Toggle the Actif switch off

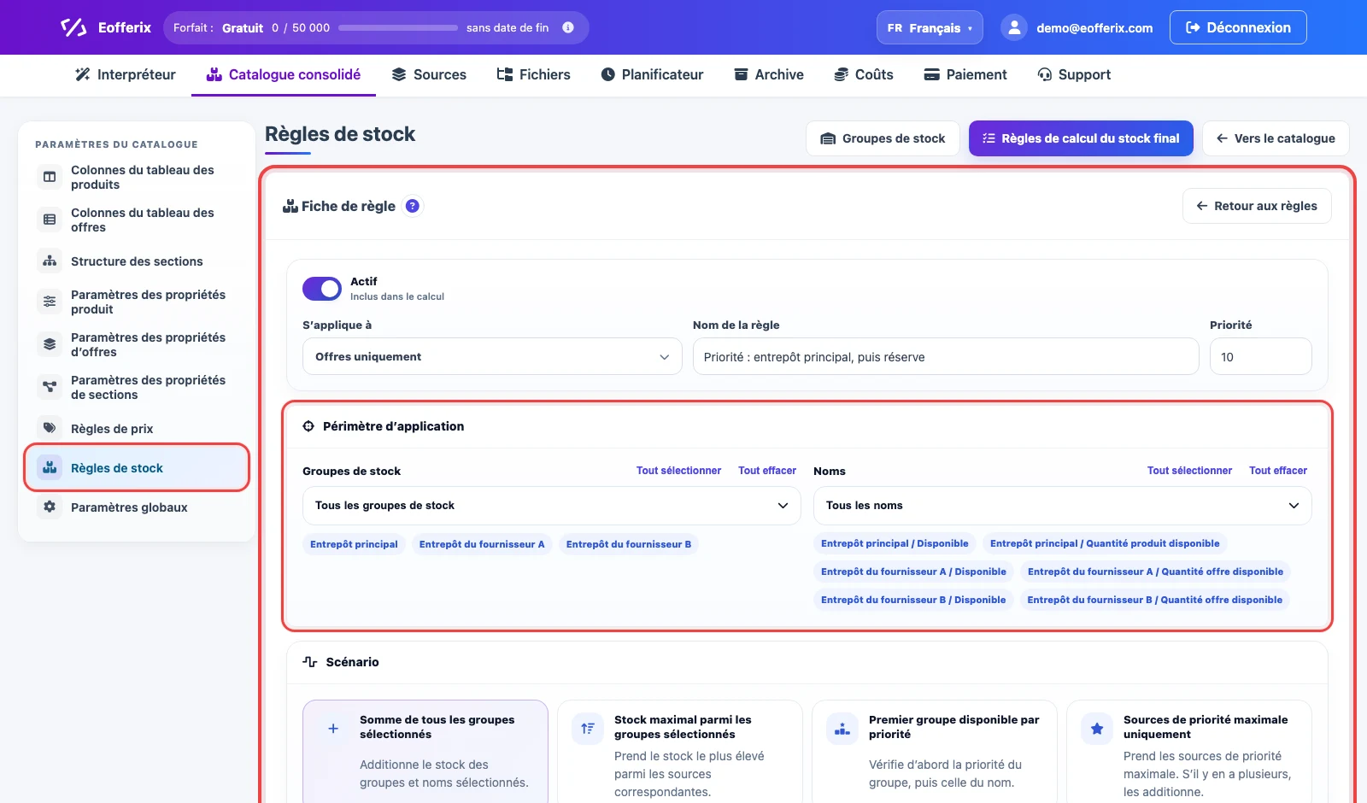point(322,289)
